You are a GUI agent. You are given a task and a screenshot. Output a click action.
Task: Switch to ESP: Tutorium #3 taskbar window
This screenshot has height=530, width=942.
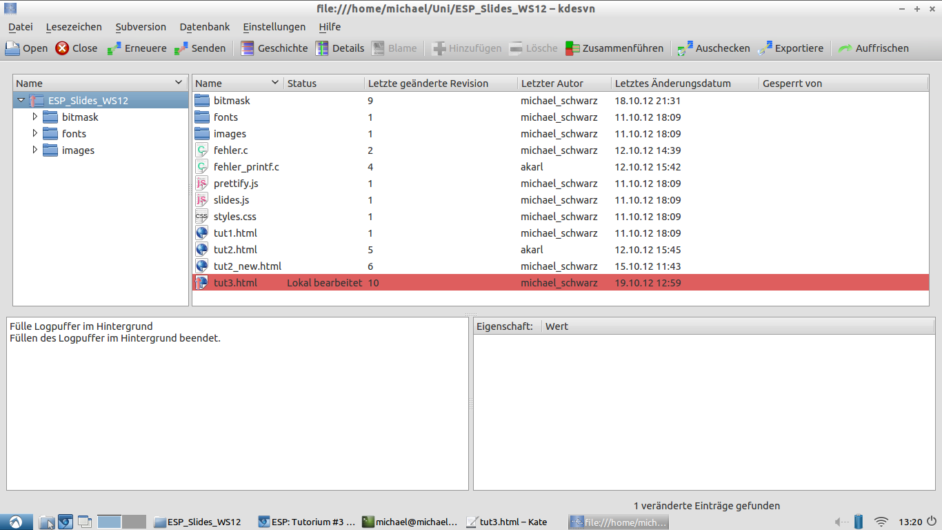307,522
